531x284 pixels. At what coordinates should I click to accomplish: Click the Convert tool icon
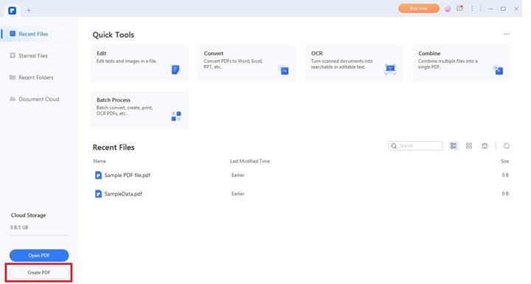click(283, 70)
